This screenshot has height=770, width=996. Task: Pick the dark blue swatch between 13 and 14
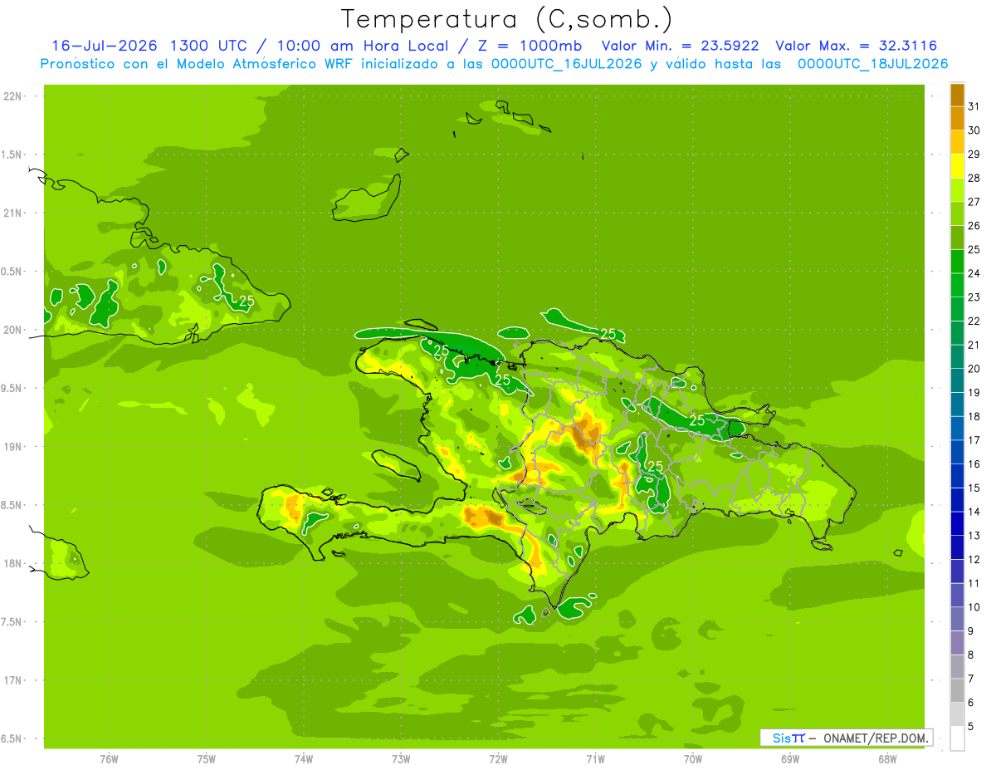(x=957, y=524)
